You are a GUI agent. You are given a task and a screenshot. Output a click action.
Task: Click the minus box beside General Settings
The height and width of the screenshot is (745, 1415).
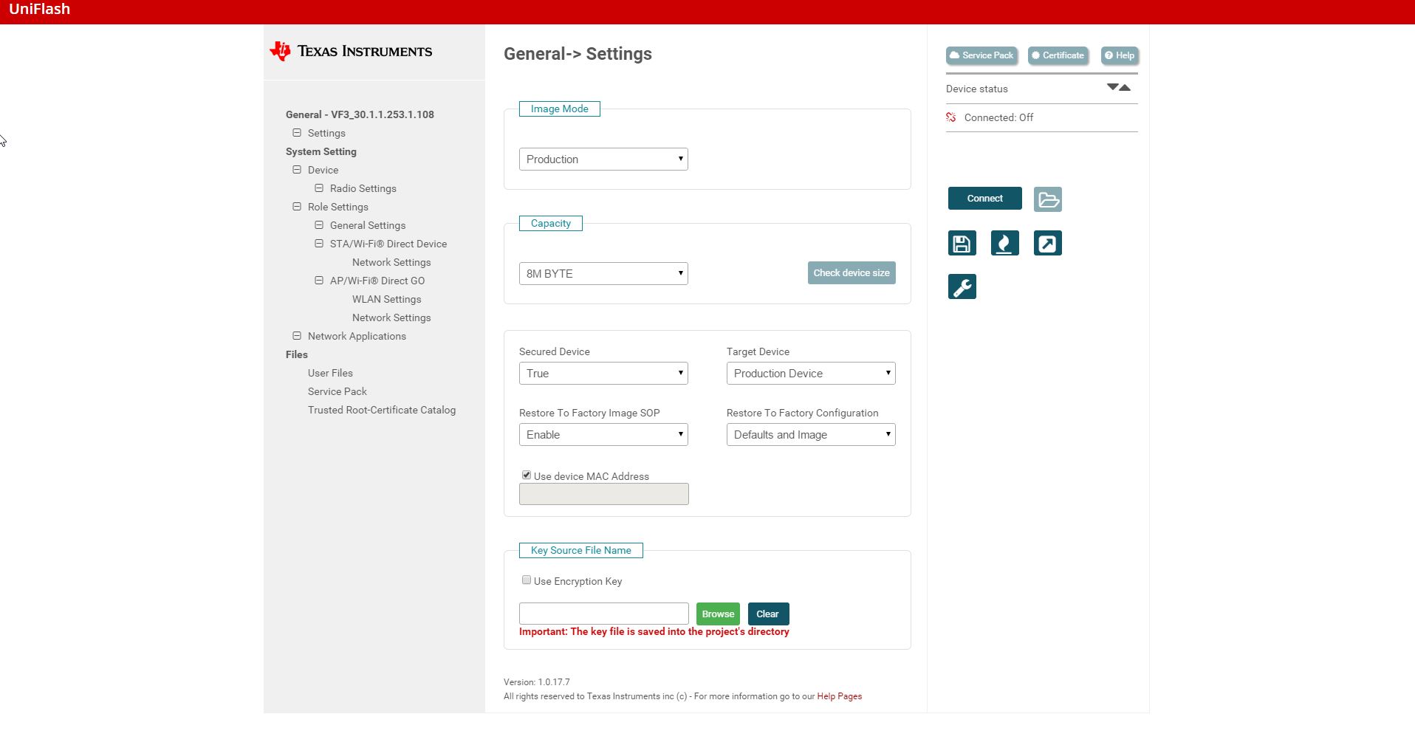point(319,225)
